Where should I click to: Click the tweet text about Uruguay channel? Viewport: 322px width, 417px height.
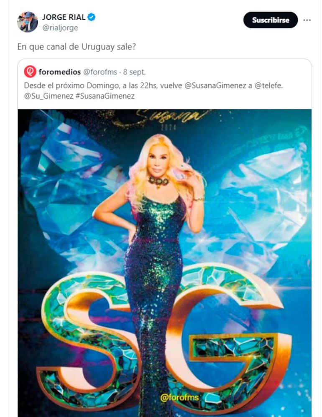(x=77, y=46)
